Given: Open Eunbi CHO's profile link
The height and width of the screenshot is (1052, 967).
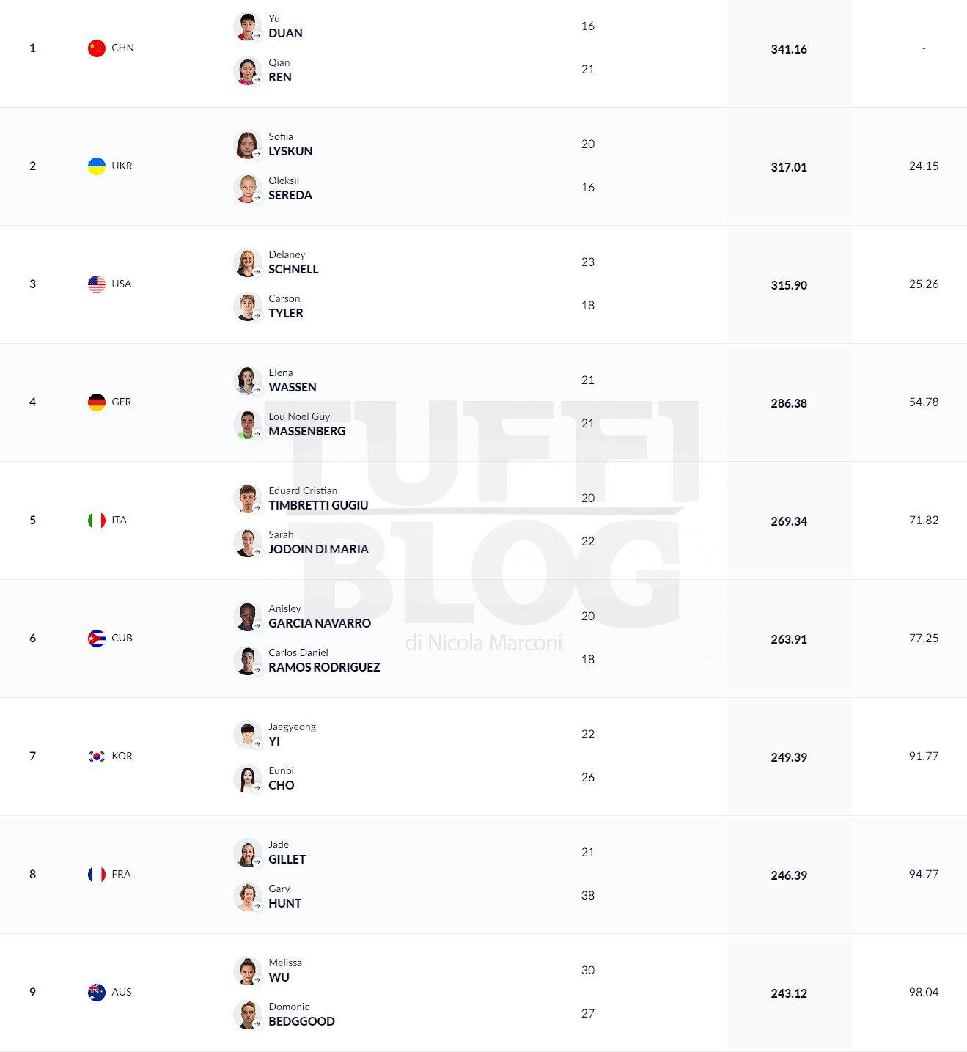Looking at the screenshot, I should tap(282, 779).
